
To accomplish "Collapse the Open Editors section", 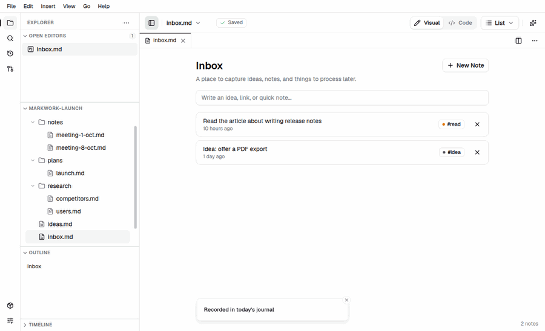I will pyautogui.click(x=25, y=36).
